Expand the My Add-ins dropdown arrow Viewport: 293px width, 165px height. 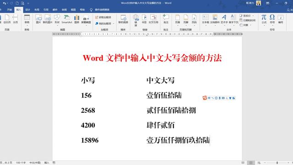tap(114, 23)
